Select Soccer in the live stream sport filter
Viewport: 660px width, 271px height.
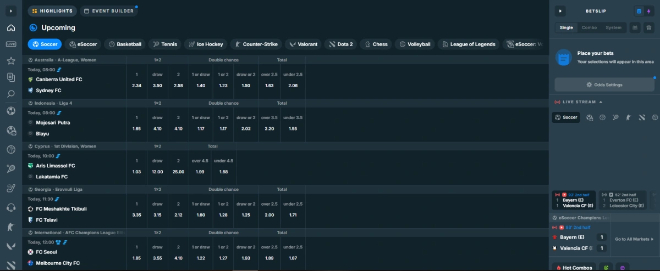coord(566,117)
